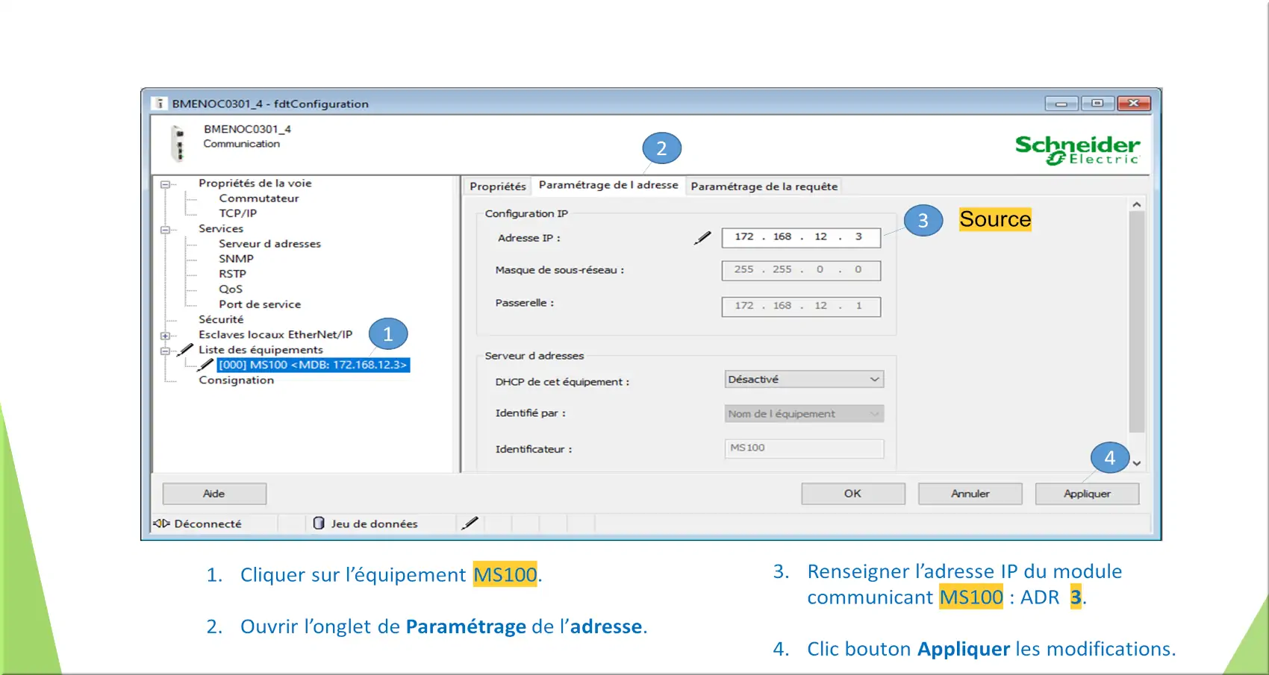Minimize the fdtConfiguration window
Screen dimensions: 1269x675
tap(1061, 104)
